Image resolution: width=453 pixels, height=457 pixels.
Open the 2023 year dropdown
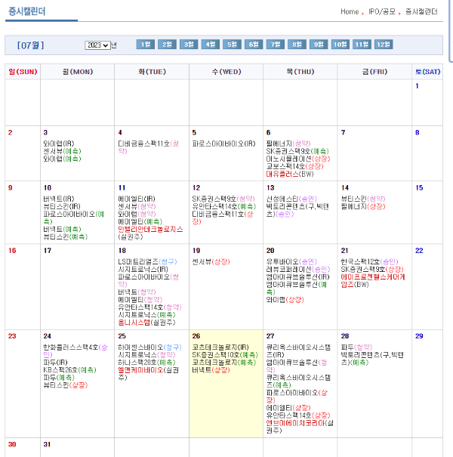pyautogui.click(x=97, y=45)
